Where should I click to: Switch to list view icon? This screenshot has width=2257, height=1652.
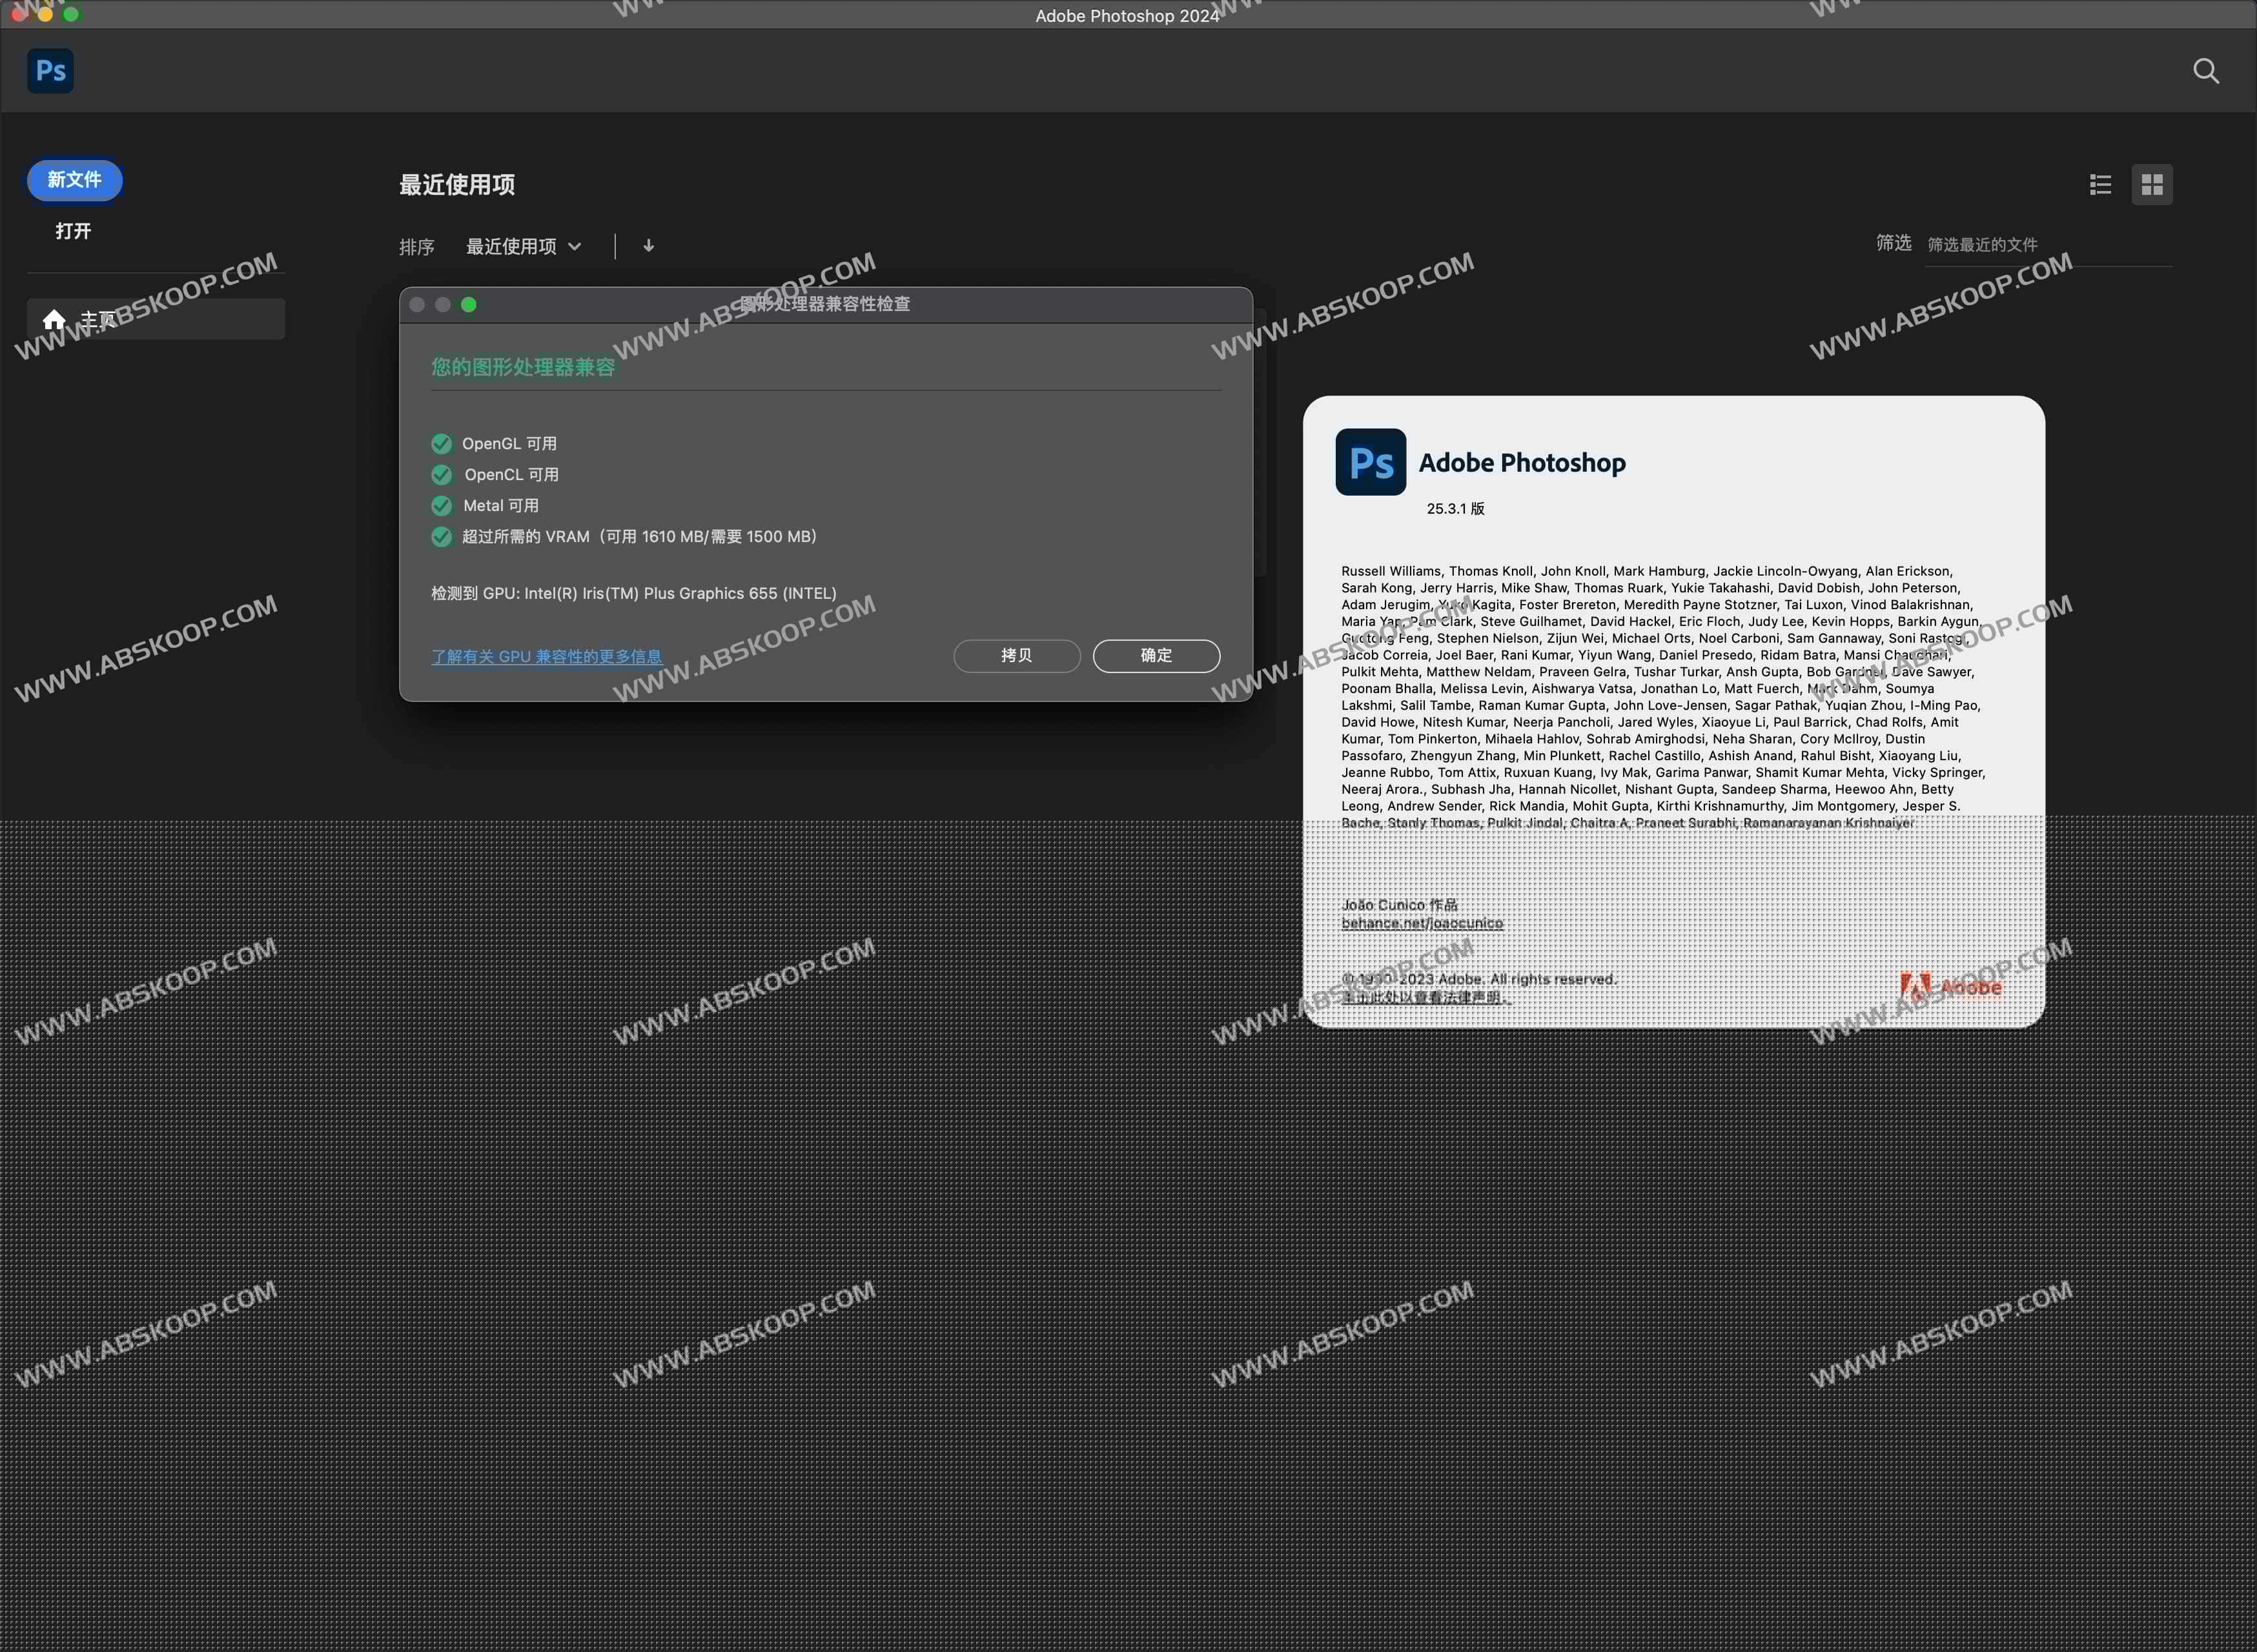[2100, 185]
